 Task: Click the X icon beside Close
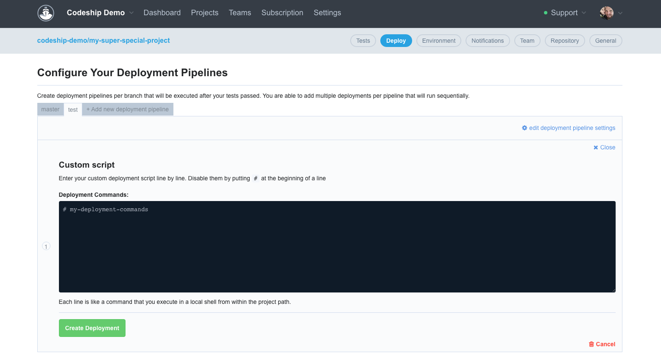point(596,147)
